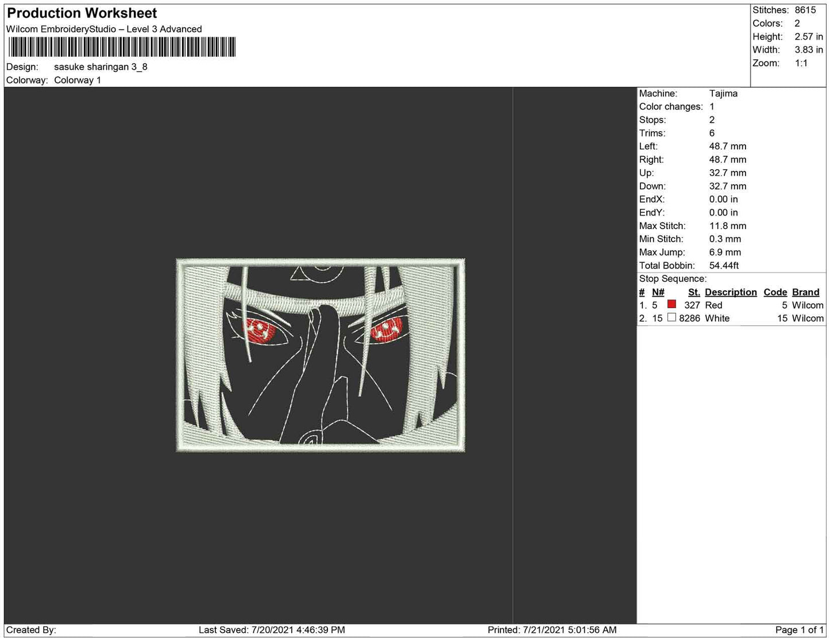Click thread number '327' in stop row 1
Viewport: 830px width, 638px height.
(692, 305)
